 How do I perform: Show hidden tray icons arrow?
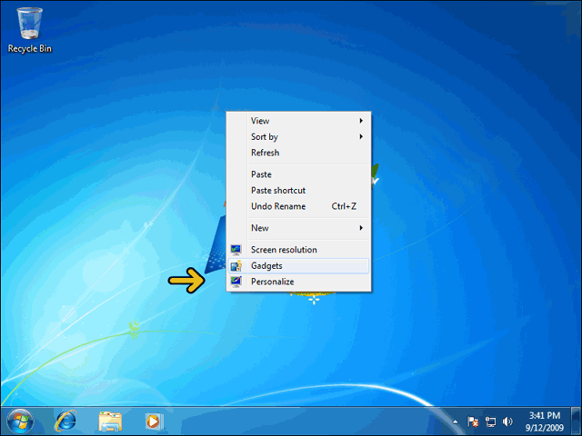[455, 421]
